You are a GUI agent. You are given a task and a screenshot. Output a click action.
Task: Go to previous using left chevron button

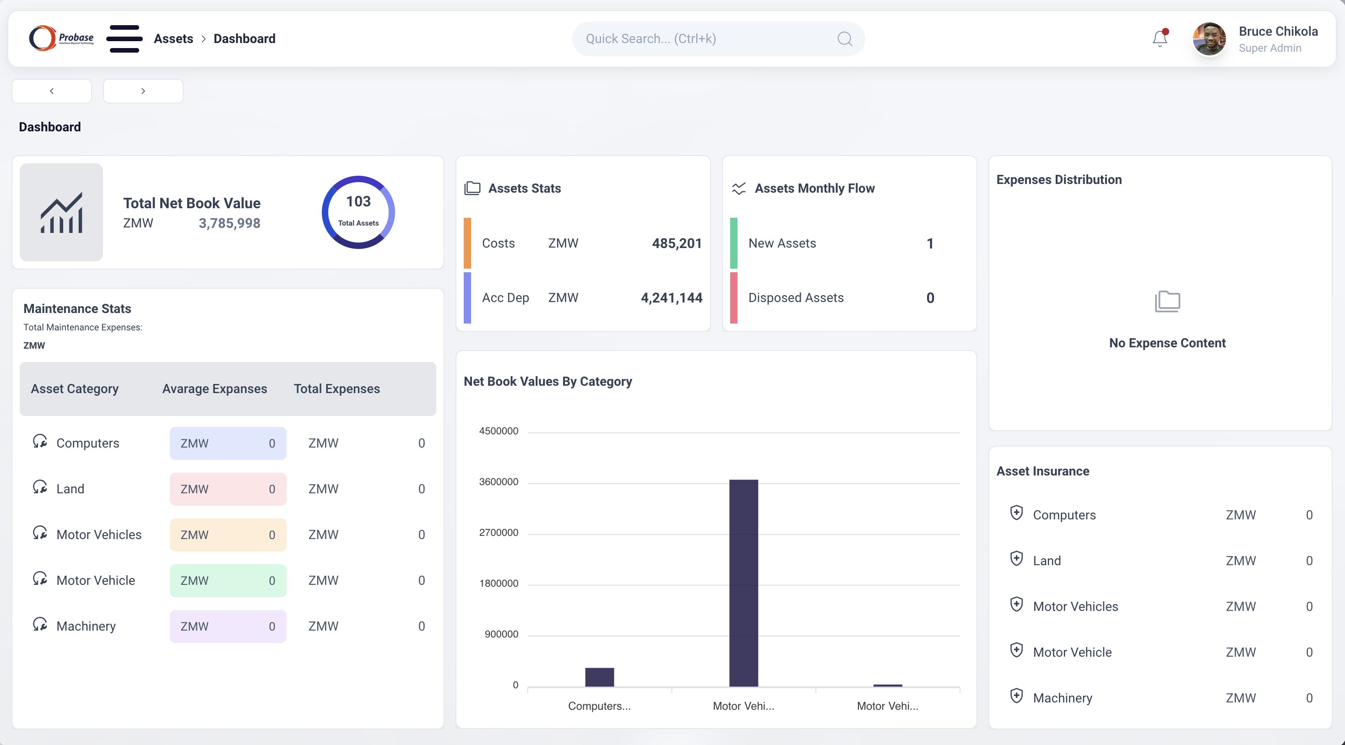coord(52,91)
